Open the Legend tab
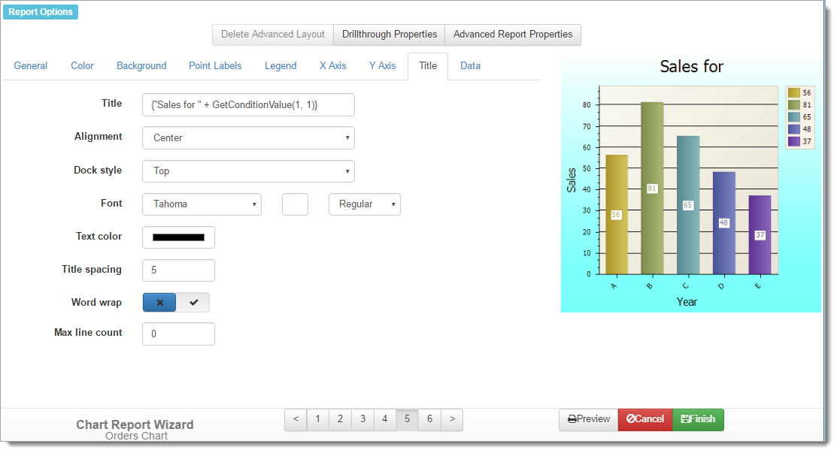The image size is (837, 453). (x=281, y=66)
